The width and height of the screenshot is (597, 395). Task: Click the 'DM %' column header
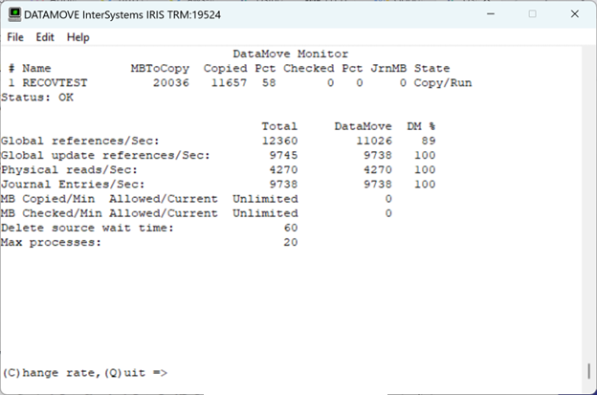point(421,126)
